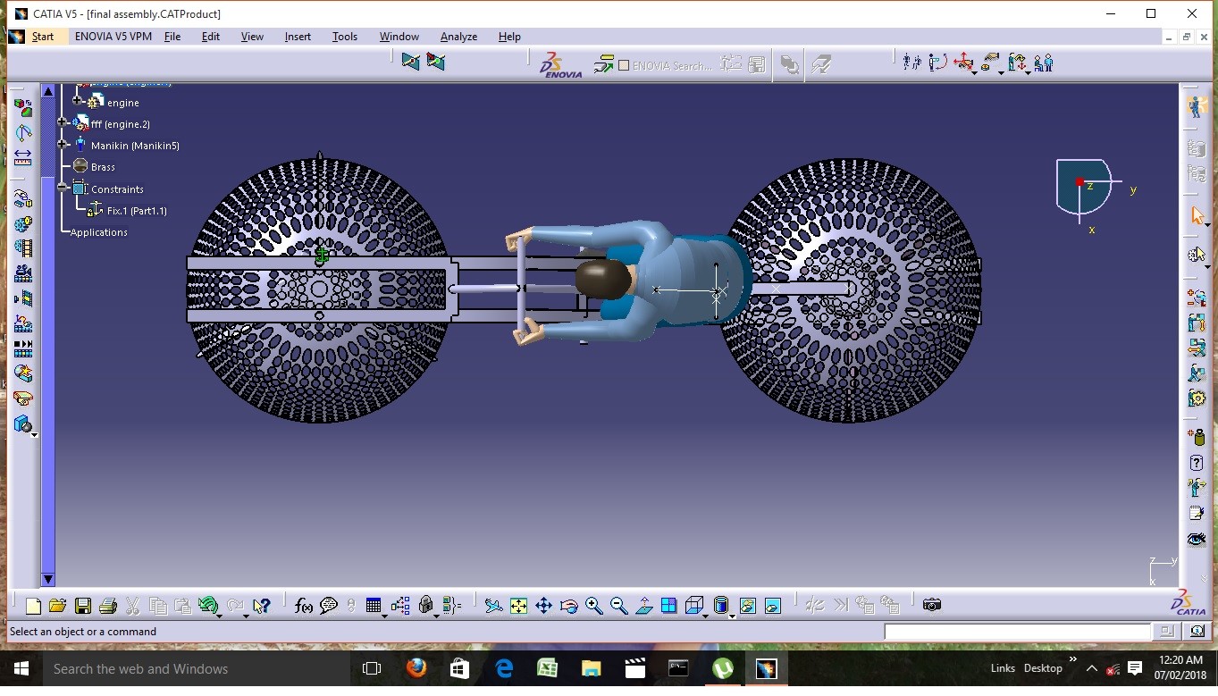Zoom Out with minus magnifier icon
This screenshot has width=1218, height=696.
point(618,606)
